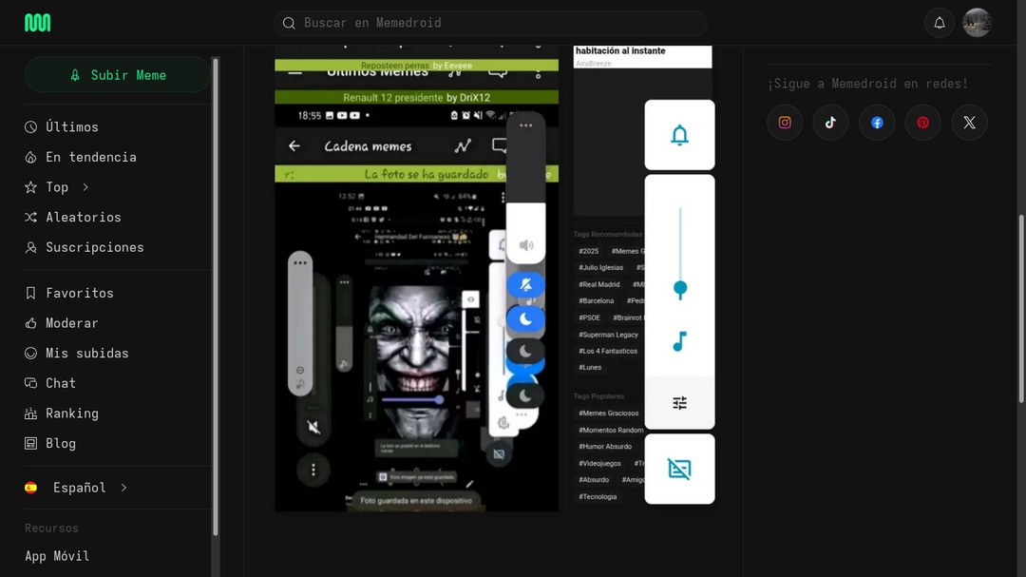Select the #PSOE tag

pyautogui.click(x=589, y=317)
